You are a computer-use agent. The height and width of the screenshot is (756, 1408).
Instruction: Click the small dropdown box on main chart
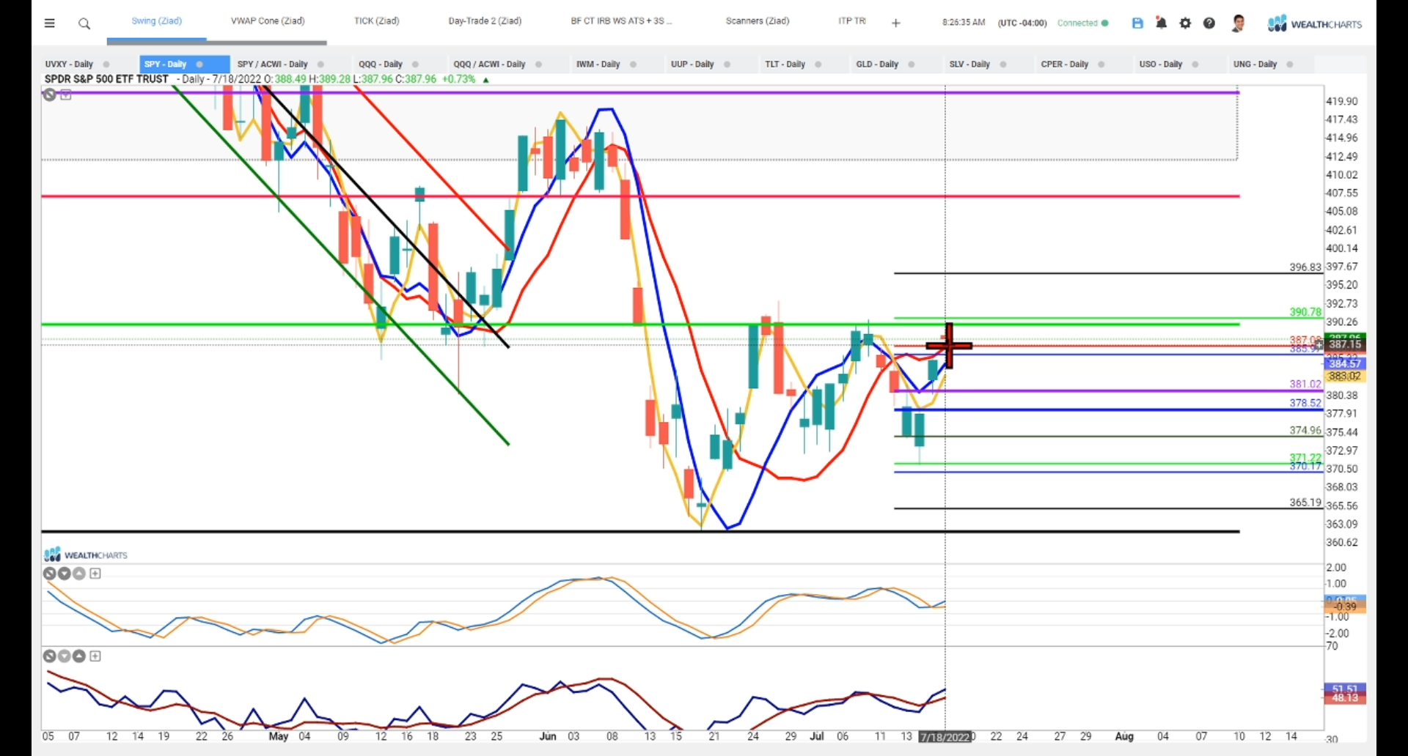coord(66,94)
